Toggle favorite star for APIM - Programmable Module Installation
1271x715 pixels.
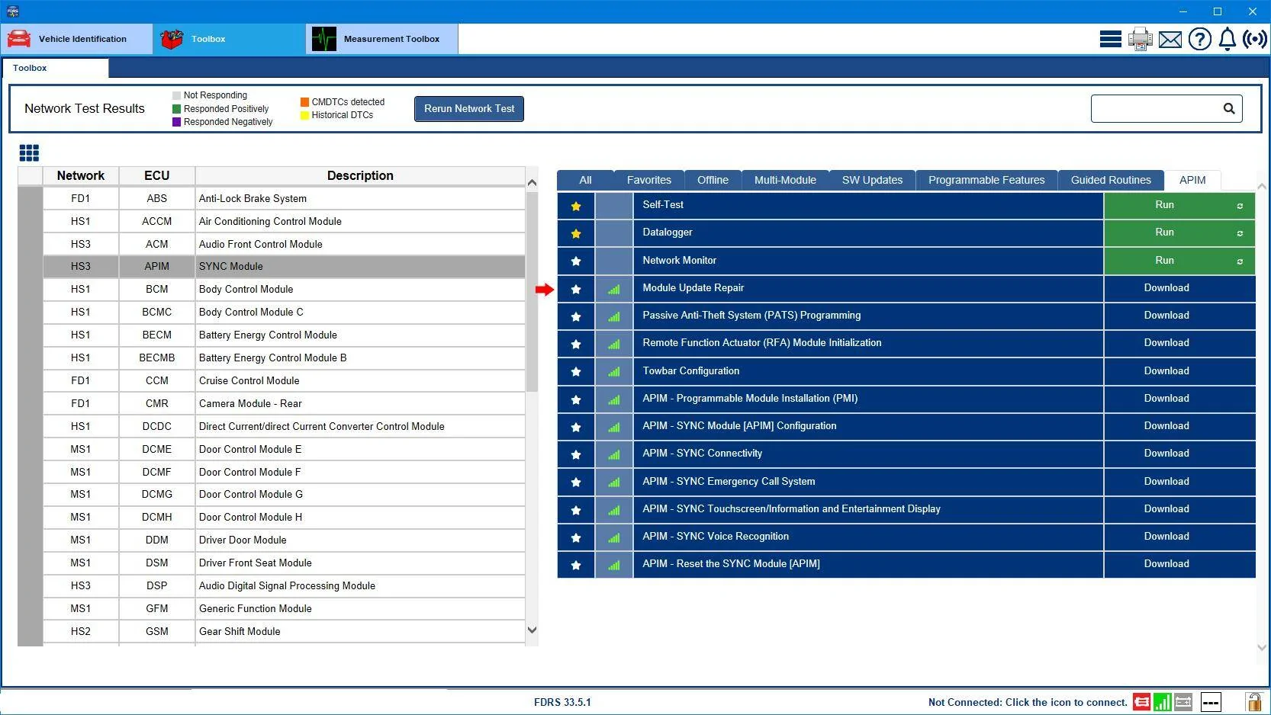click(x=576, y=399)
